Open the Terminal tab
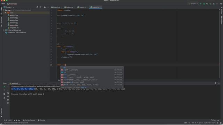 point(42,120)
